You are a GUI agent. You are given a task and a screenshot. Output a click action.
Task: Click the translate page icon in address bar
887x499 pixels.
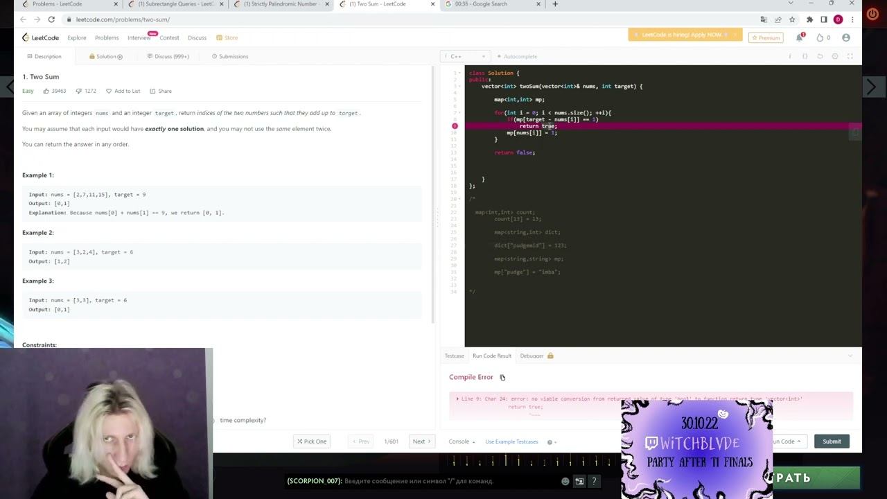(x=764, y=19)
